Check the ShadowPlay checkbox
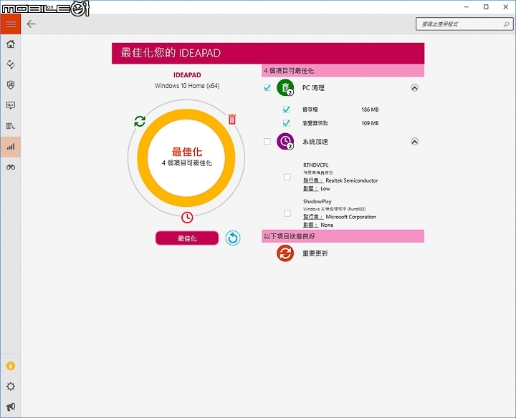This screenshot has width=516, height=418. [287, 213]
